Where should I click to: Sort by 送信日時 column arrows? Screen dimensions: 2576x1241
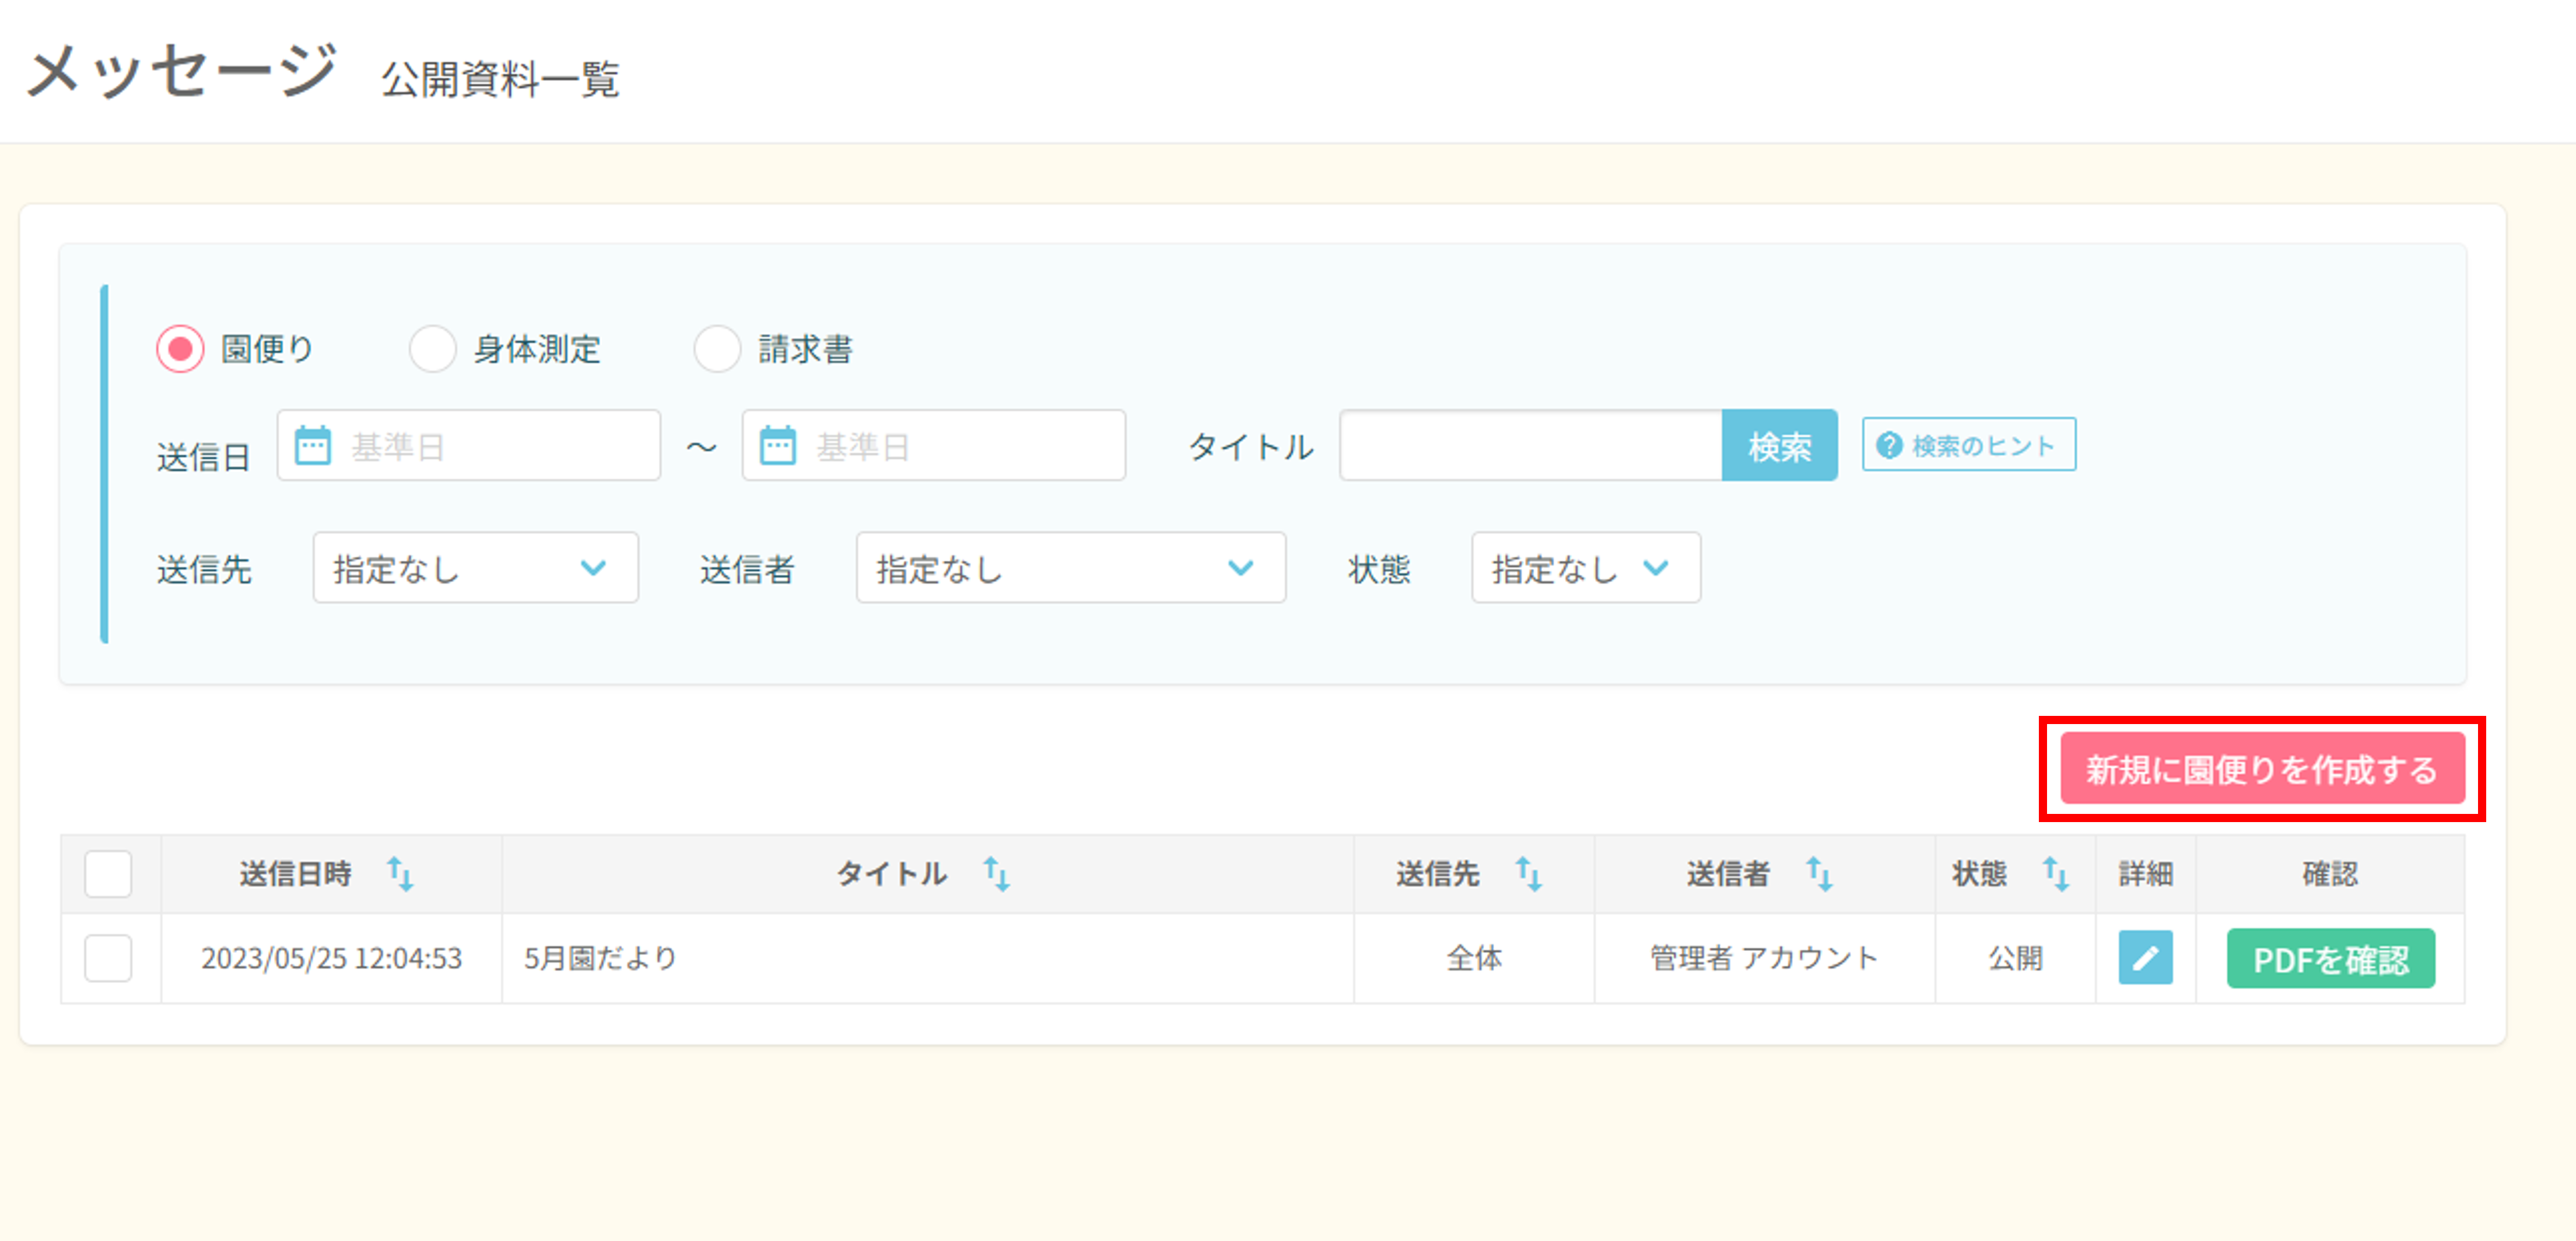[400, 875]
